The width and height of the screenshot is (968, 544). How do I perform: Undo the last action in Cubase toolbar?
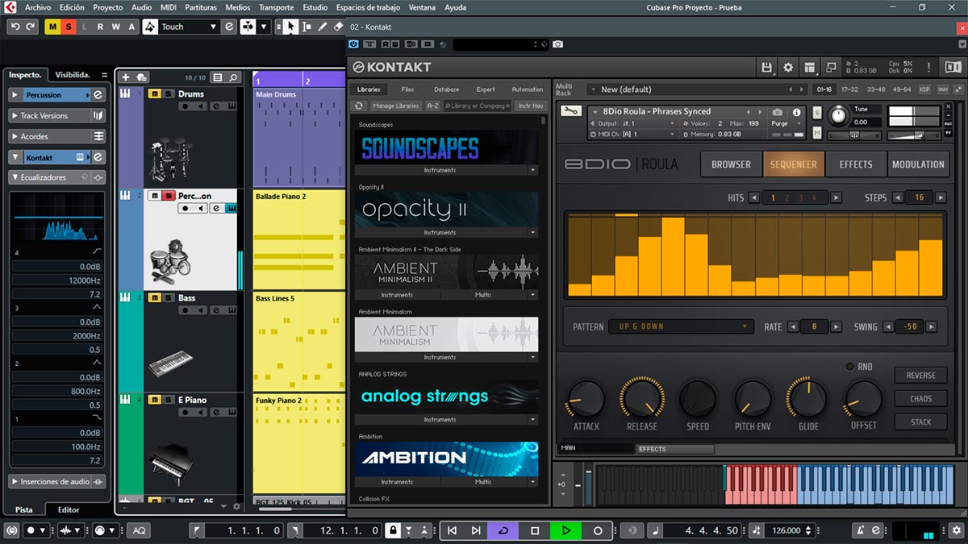tap(15, 27)
